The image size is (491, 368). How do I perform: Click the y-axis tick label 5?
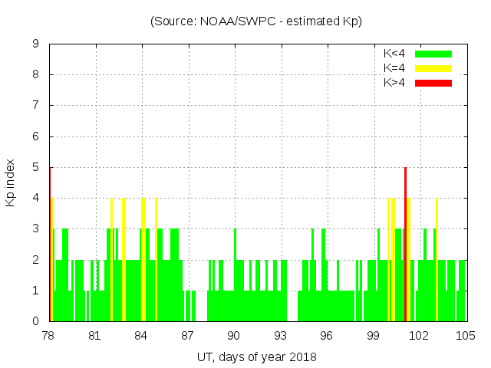(36, 167)
